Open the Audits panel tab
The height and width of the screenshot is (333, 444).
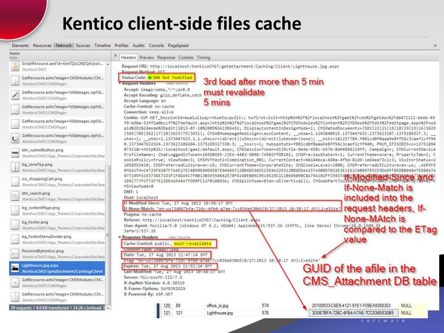(138, 46)
